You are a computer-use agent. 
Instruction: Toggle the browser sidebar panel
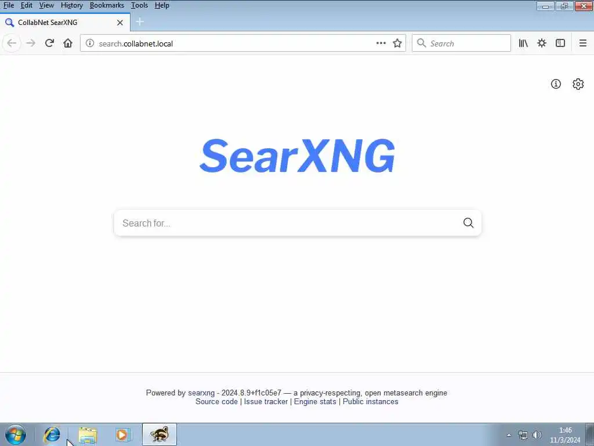pyautogui.click(x=560, y=43)
